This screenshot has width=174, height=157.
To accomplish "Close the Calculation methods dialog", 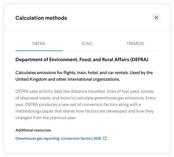I will click(156, 18).
